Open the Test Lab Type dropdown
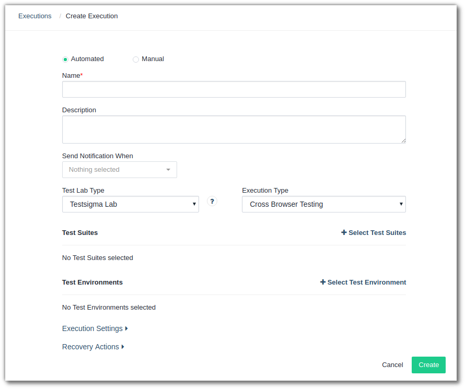The image size is (465, 389). [x=131, y=204]
